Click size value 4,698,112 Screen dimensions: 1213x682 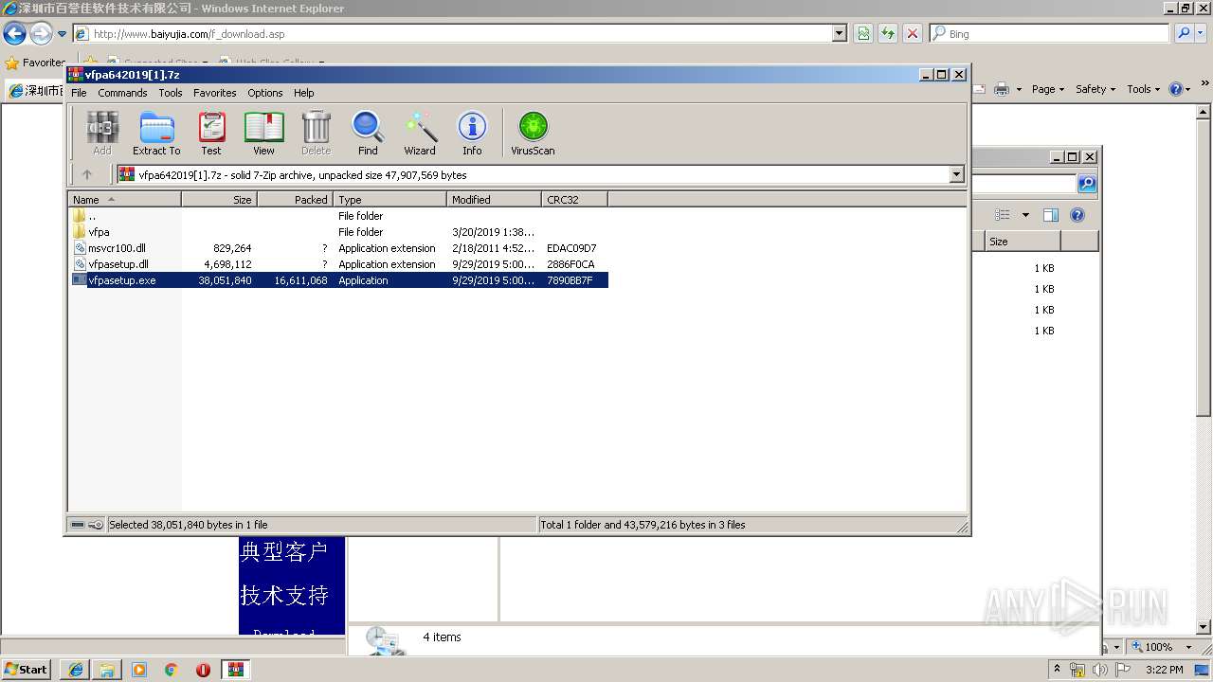(x=227, y=264)
